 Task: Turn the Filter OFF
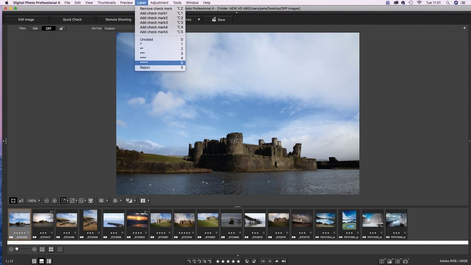(x=48, y=28)
